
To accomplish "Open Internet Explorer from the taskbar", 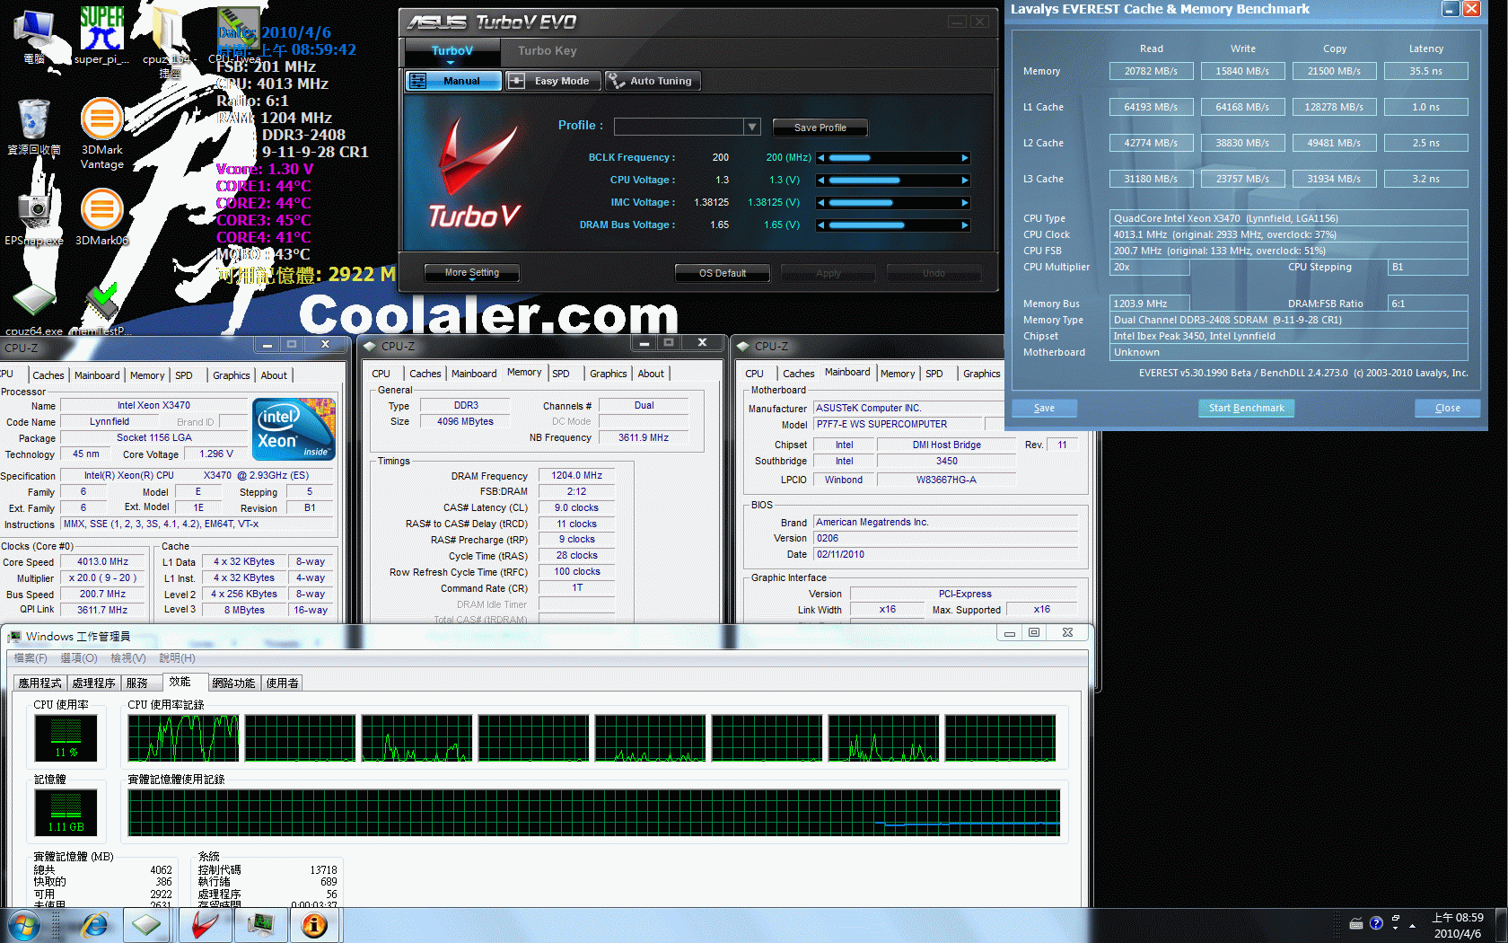I will point(93,925).
